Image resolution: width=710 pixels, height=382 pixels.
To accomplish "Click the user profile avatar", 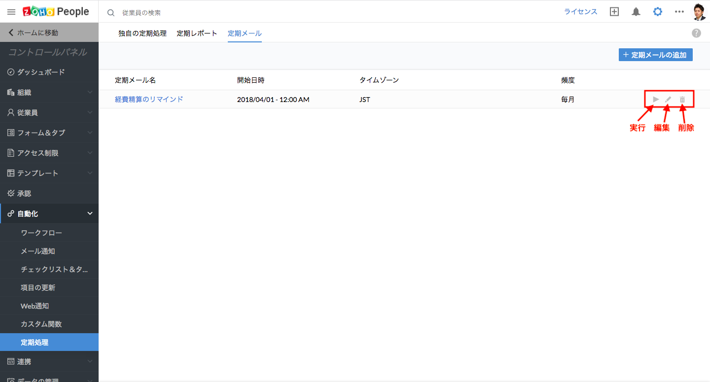I will pos(699,12).
